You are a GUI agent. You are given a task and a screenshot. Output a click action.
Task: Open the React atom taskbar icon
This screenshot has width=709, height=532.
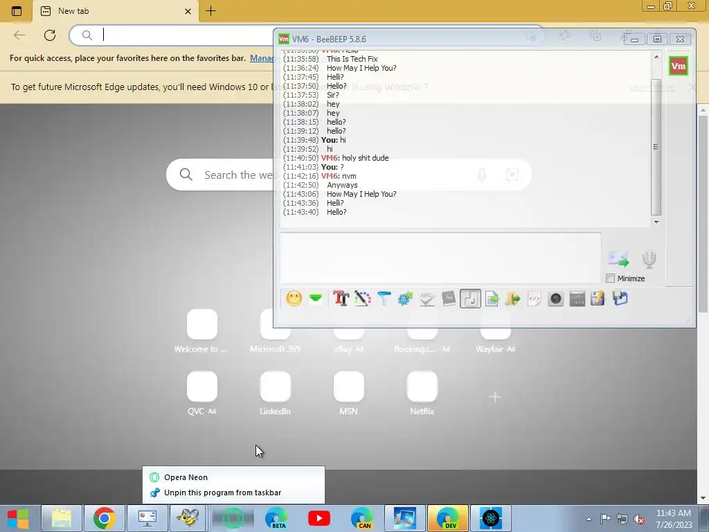[491, 518]
